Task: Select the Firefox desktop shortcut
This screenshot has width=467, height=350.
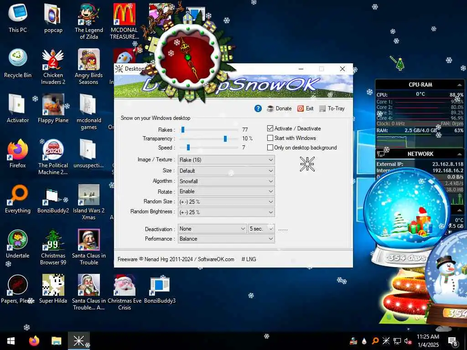Action: pyautogui.click(x=18, y=153)
